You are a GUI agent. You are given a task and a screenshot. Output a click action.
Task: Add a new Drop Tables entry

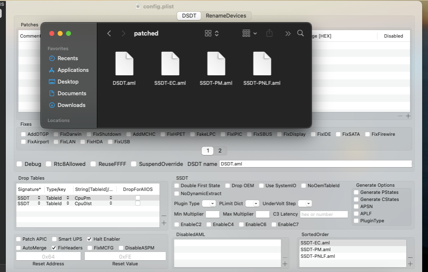coord(164,223)
